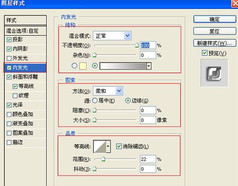Select the 描边 style row
Viewport: 238px width, 186px height.
(x=25, y=143)
